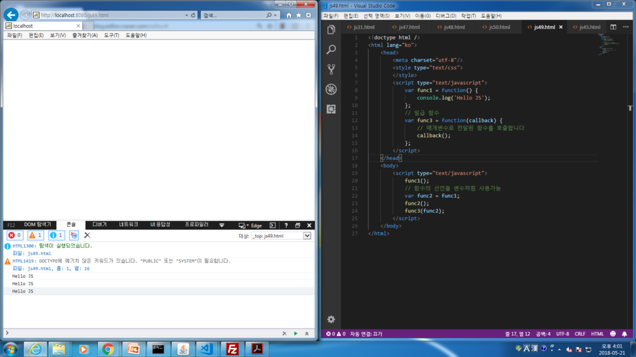Click the notifications bell in status bar
Image resolution: width=636 pixels, height=357 pixels.
tap(625, 334)
